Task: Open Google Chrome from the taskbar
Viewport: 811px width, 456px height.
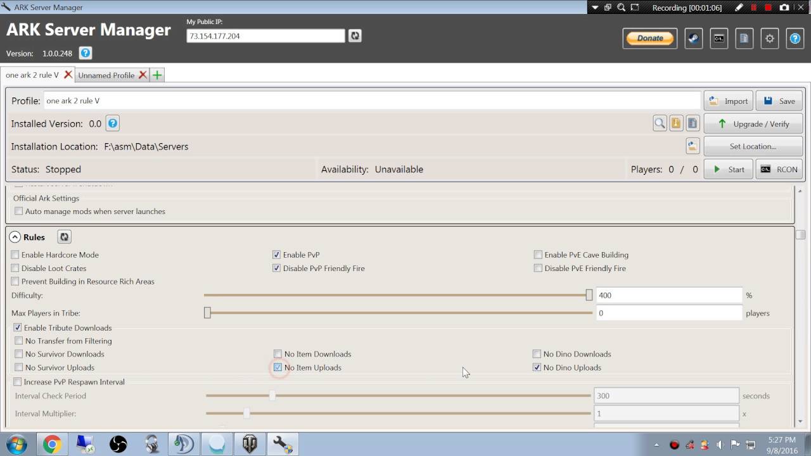Action: pyautogui.click(x=53, y=445)
